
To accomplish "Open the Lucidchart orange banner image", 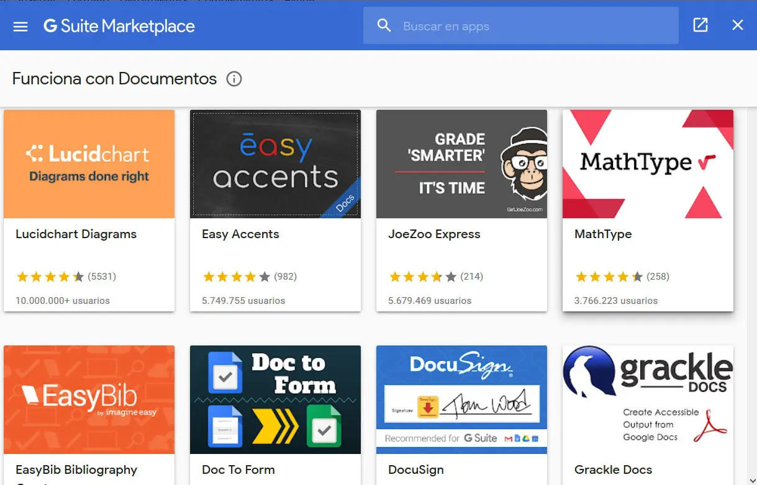I will pos(89,164).
